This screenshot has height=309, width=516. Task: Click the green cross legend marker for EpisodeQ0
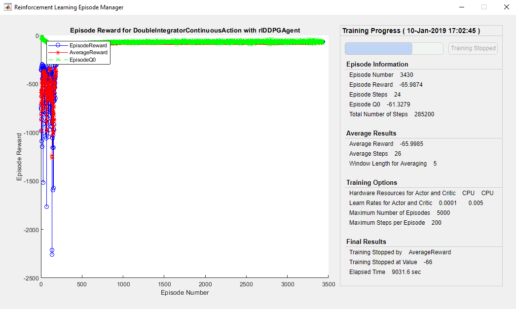coord(58,60)
